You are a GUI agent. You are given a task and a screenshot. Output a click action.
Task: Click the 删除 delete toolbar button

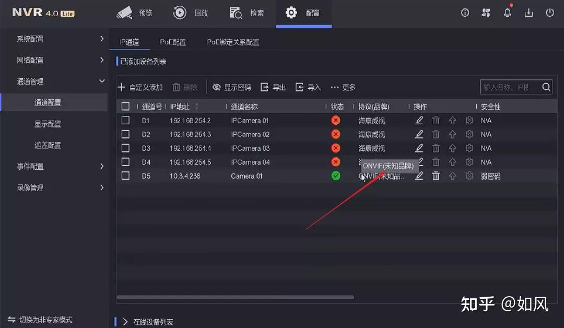(185, 87)
